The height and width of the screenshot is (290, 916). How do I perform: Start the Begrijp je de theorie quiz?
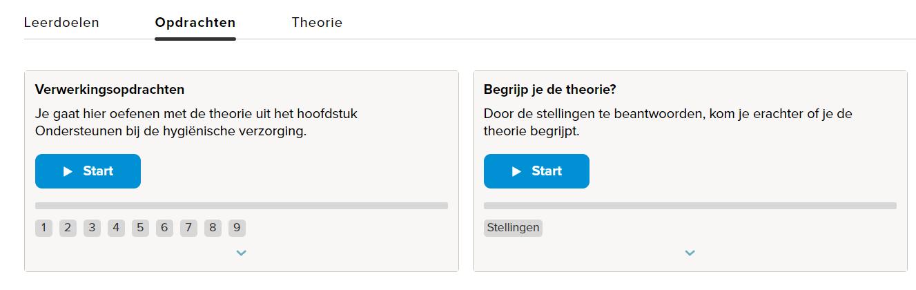click(536, 171)
